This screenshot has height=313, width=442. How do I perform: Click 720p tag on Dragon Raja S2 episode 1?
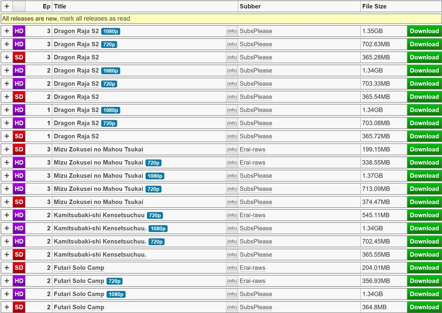pyautogui.click(x=109, y=123)
